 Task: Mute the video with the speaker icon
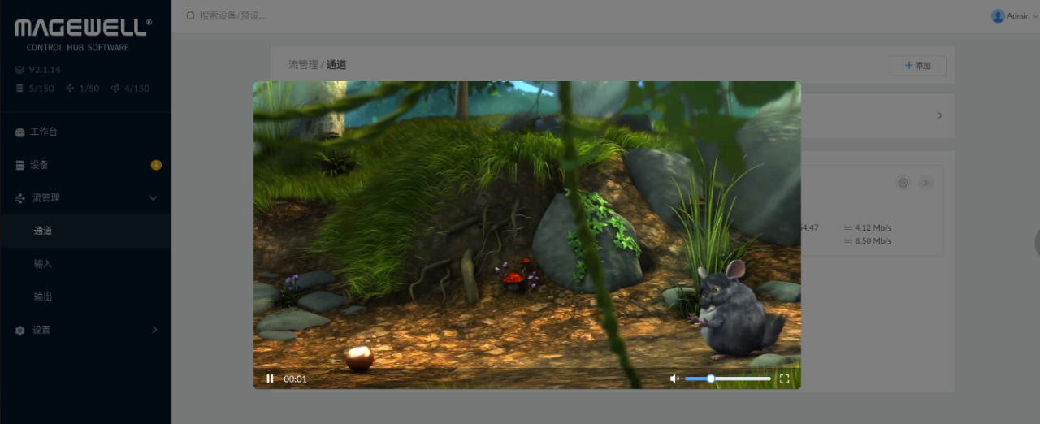point(674,379)
